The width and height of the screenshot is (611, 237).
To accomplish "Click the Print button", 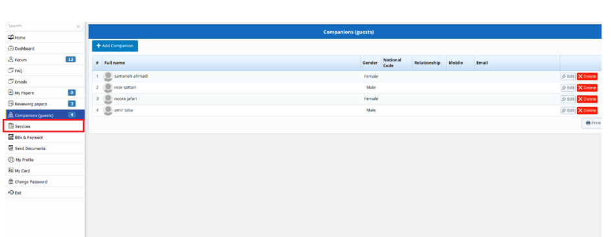I will click(592, 123).
